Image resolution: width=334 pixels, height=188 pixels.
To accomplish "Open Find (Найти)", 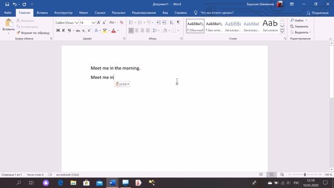I will click(x=297, y=20).
